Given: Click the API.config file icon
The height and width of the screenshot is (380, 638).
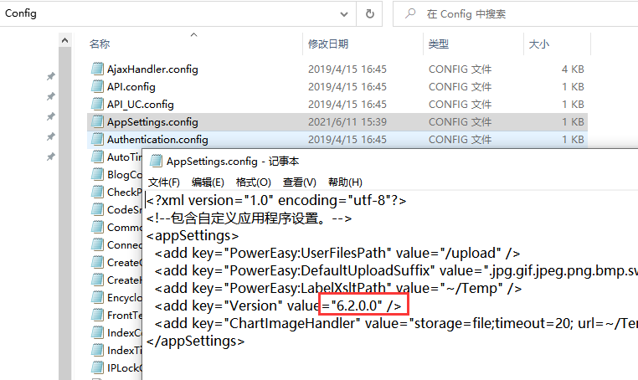Looking at the screenshot, I should click(97, 86).
